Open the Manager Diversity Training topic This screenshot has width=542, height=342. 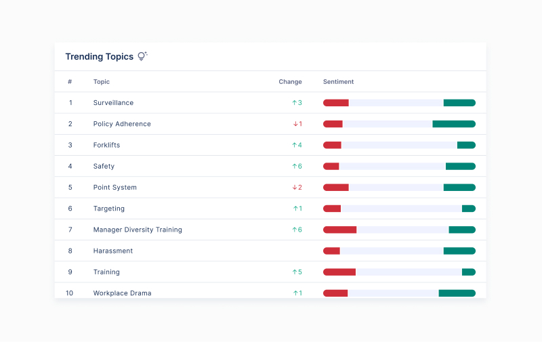[138, 230]
